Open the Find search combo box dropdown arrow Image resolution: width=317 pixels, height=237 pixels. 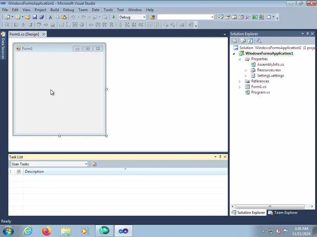pos(212,17)
